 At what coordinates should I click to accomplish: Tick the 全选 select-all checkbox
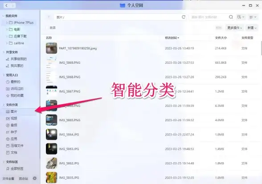(47, 28)
